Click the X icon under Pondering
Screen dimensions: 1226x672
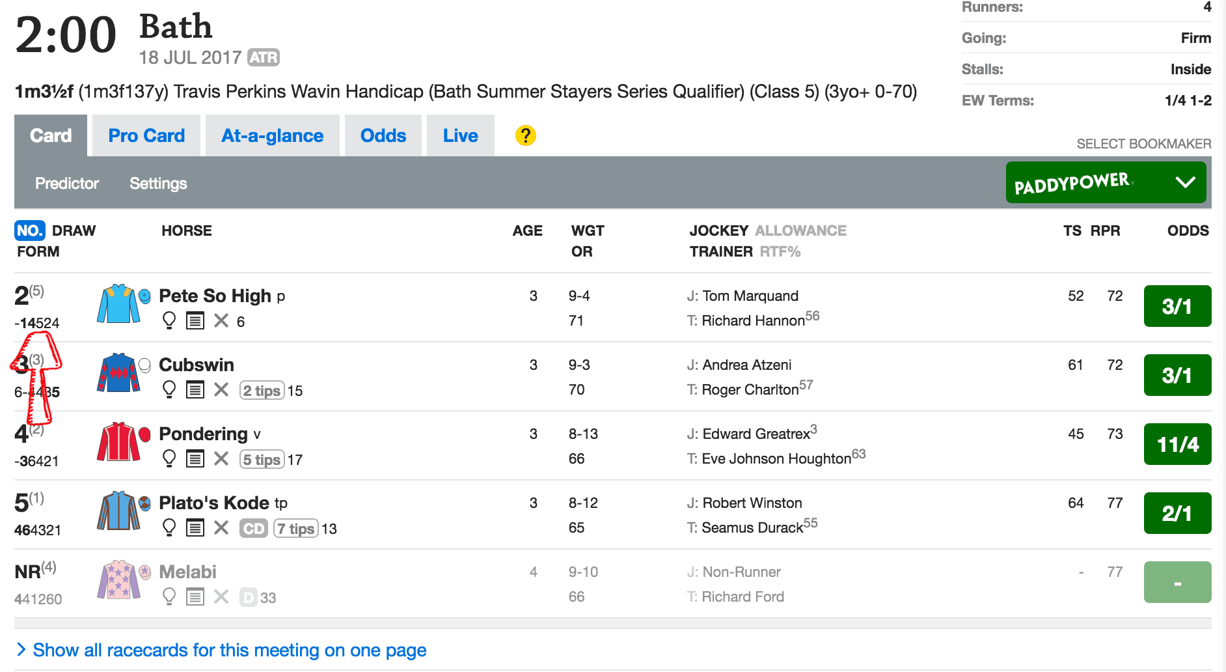point(221,458)
